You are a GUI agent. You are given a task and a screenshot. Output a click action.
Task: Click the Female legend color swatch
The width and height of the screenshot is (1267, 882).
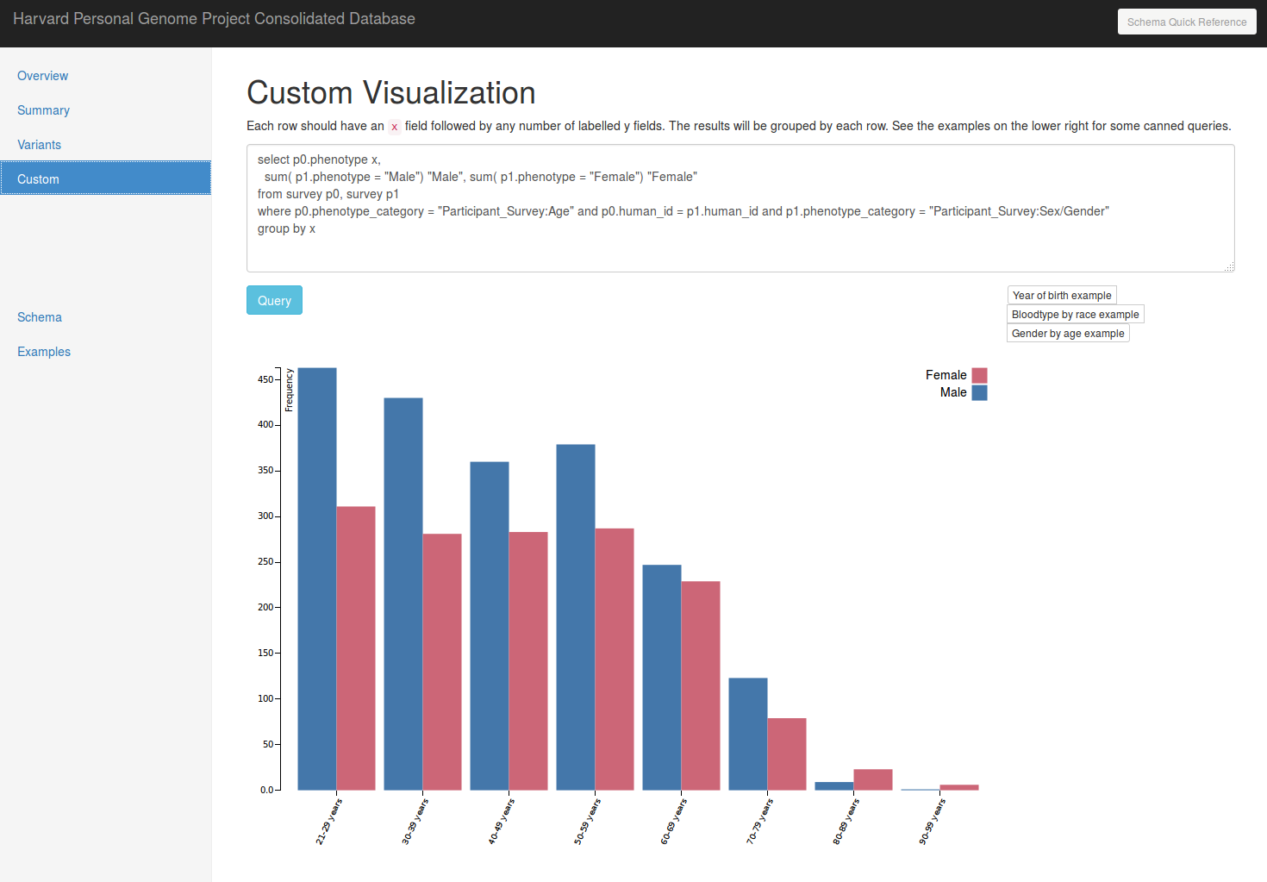click(979, 375)
